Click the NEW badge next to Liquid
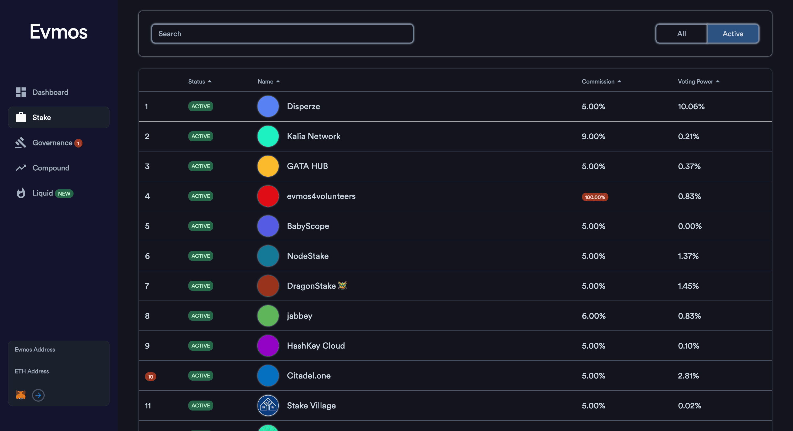793x431 pixels. tap(64, 193)
